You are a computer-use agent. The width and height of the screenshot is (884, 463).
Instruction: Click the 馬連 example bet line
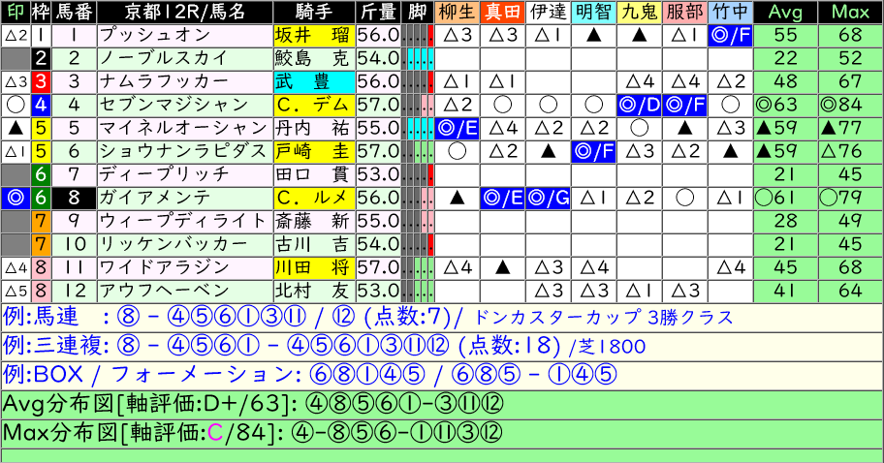(x=442, y=317)
